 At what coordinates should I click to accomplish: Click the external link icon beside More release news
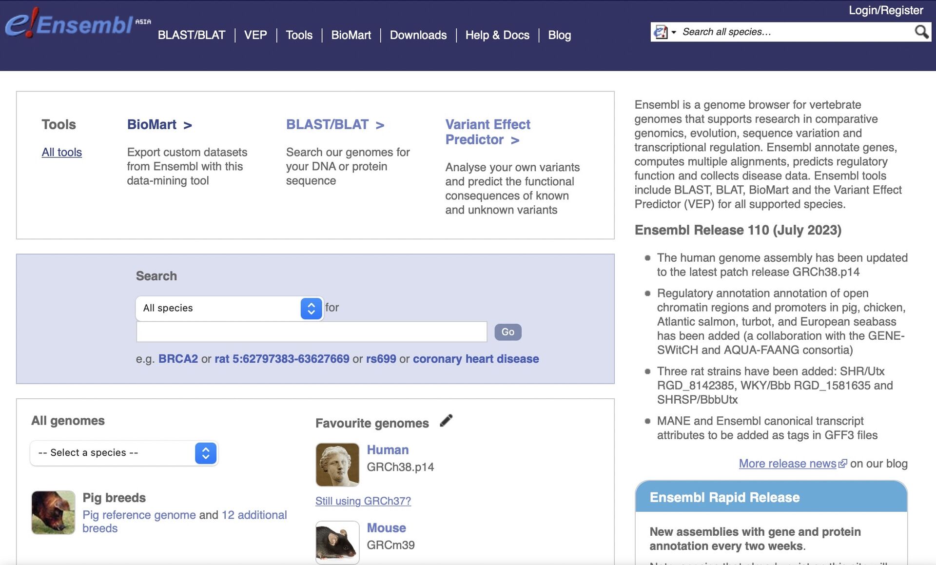click(x=842, y=464)
